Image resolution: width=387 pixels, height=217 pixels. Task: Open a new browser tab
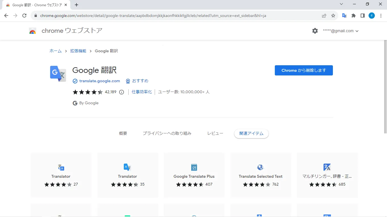pyautogui.click(x=76, y=5)
